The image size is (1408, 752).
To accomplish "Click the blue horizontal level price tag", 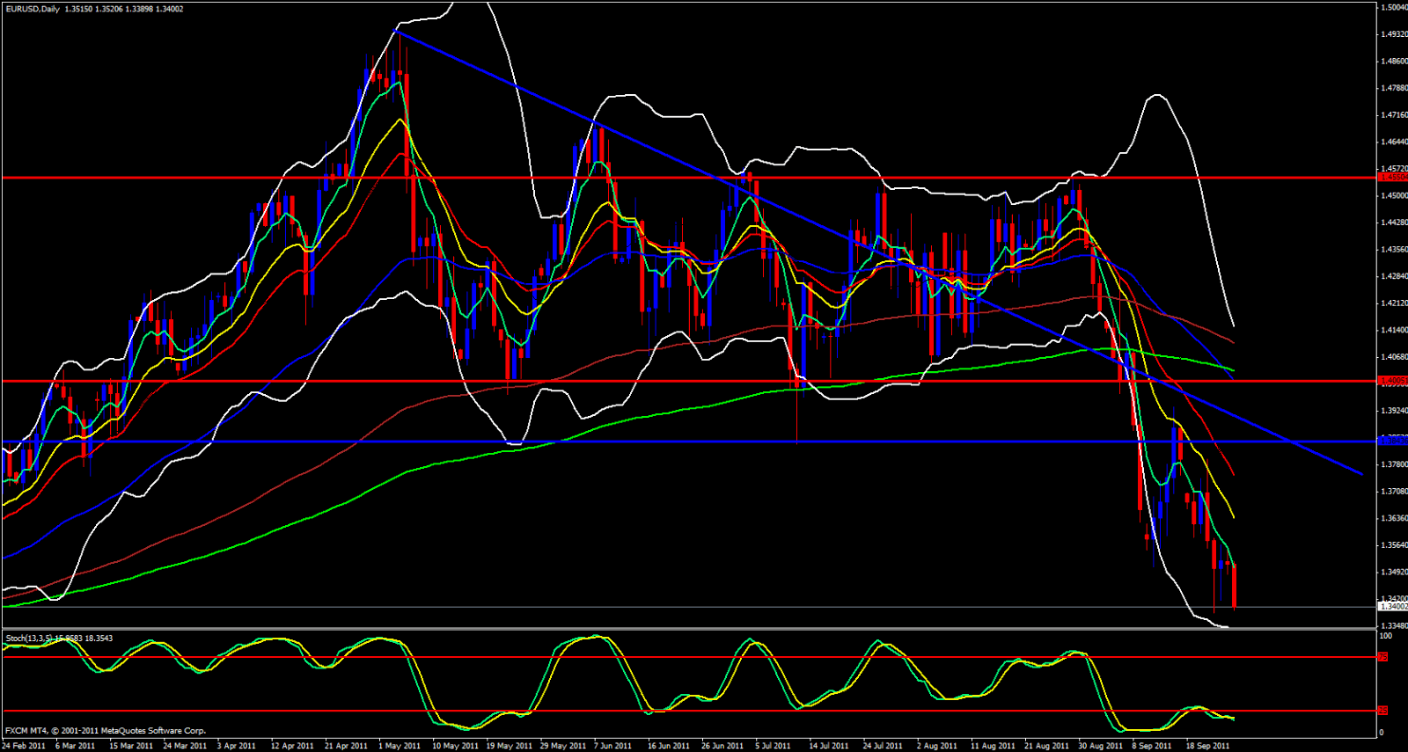I will pyautogui.click(x=1393, y=441).
